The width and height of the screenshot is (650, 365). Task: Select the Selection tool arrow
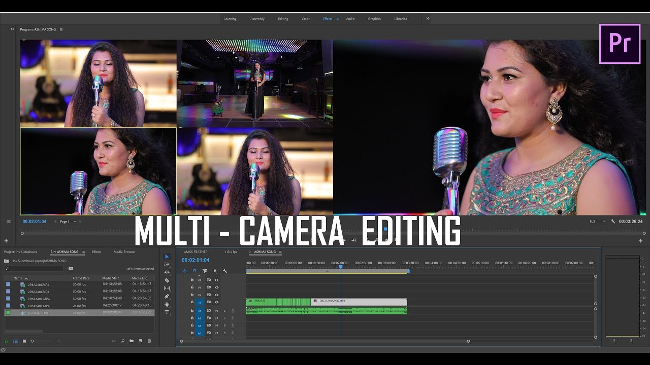[167, 257]
